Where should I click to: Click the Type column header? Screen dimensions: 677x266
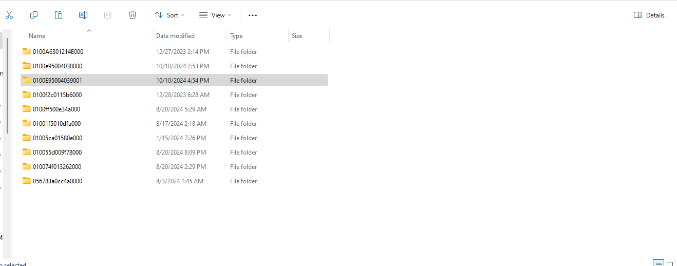pos(236,36)
